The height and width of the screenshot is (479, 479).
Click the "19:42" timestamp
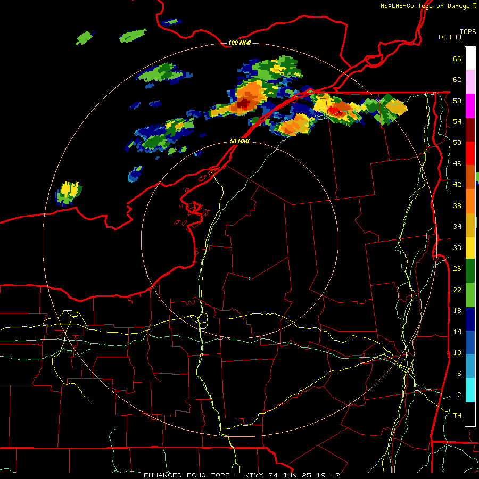point(328,475)
